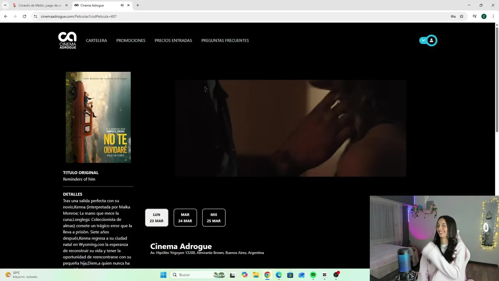
Task: Select the MAR 24 MAR date
Action: point(185,218)
